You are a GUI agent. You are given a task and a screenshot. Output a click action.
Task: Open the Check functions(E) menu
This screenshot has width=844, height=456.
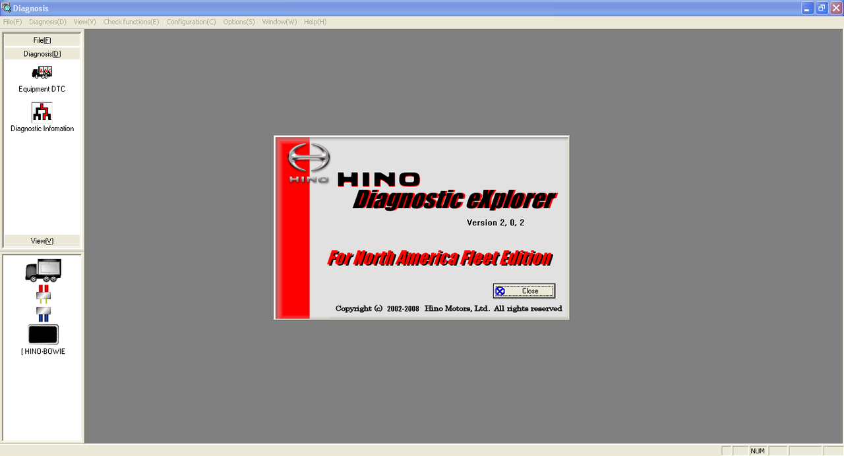pos(131,22)
